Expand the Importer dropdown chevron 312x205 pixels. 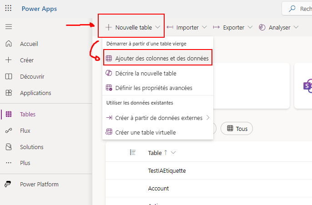(x=204, y=27)
